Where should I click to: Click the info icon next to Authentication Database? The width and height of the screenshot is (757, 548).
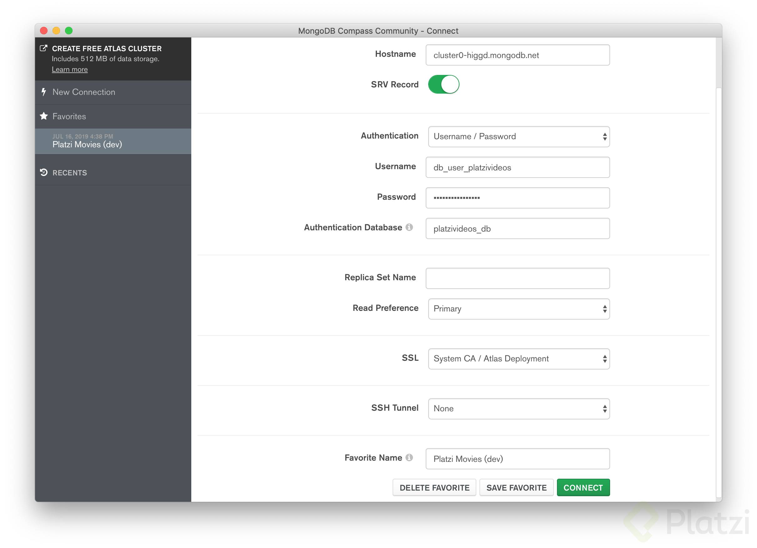[409, 227]
